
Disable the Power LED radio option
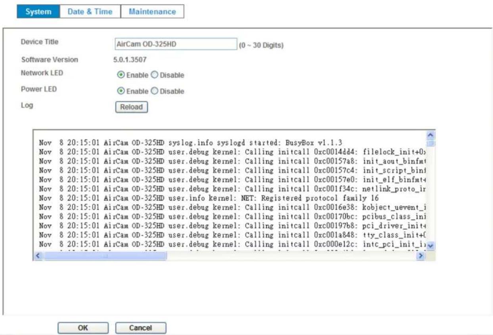(x=155, y=91)
